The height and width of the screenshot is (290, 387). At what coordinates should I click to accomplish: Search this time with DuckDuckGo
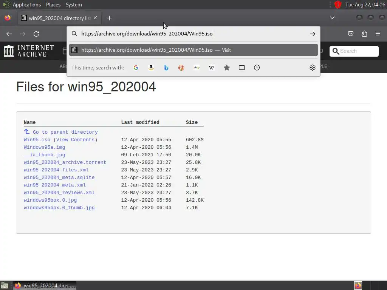(181, 68)
